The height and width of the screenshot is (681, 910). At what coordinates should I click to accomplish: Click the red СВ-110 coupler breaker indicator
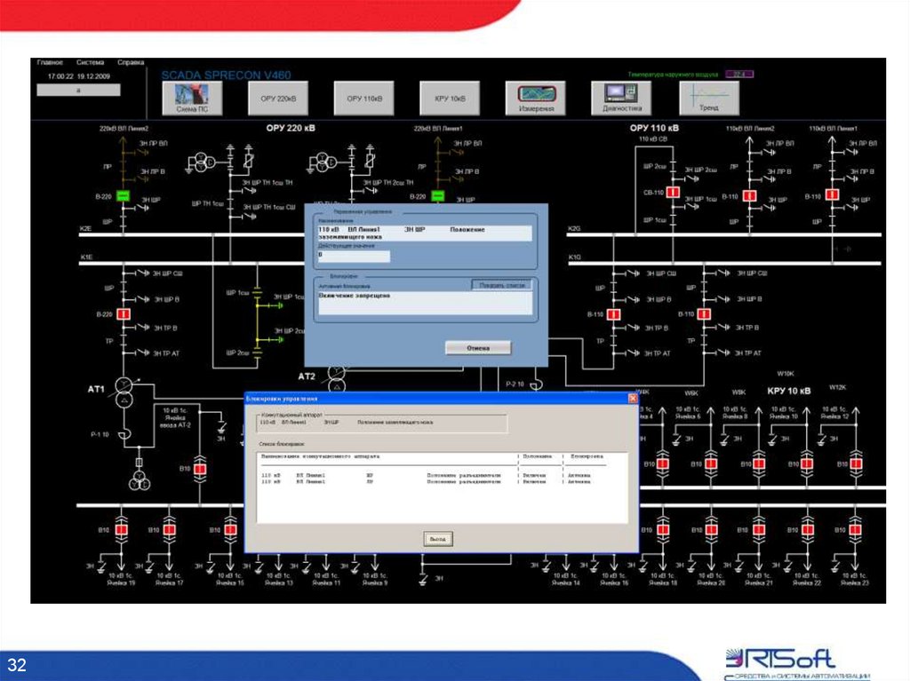tap(673, 193)
